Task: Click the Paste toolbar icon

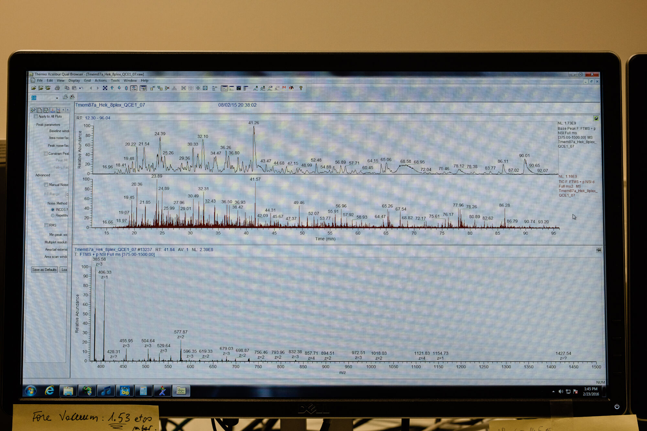Action: click(x=74, y=88)
